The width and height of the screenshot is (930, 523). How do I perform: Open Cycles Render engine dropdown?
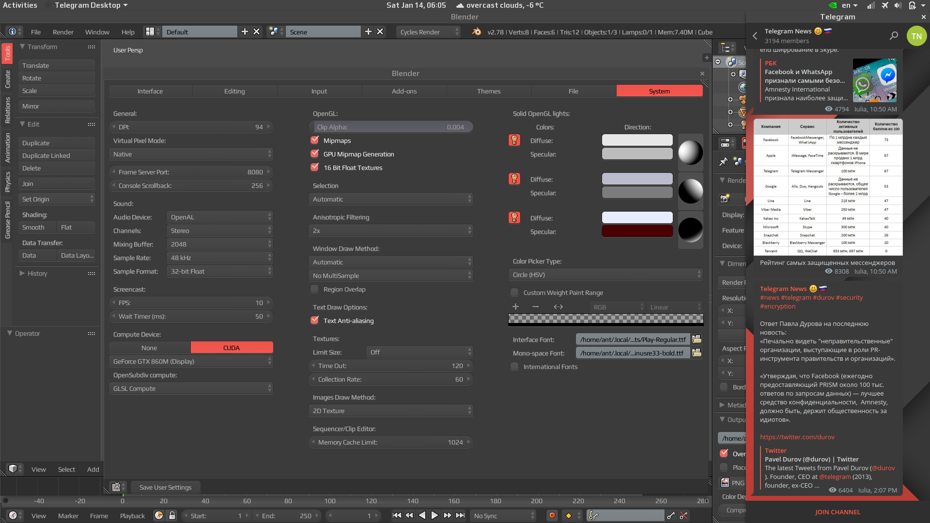[x=428, y=32]
